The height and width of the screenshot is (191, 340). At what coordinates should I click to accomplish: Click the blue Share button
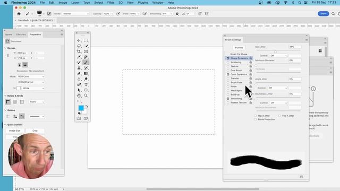[x=324, y=14]
